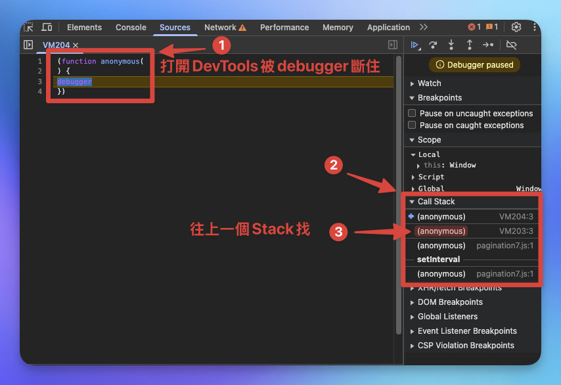The height and width of the screenshot is (385, 561).
Task: Open the Elements tab
Action: [x=84, y=28]
